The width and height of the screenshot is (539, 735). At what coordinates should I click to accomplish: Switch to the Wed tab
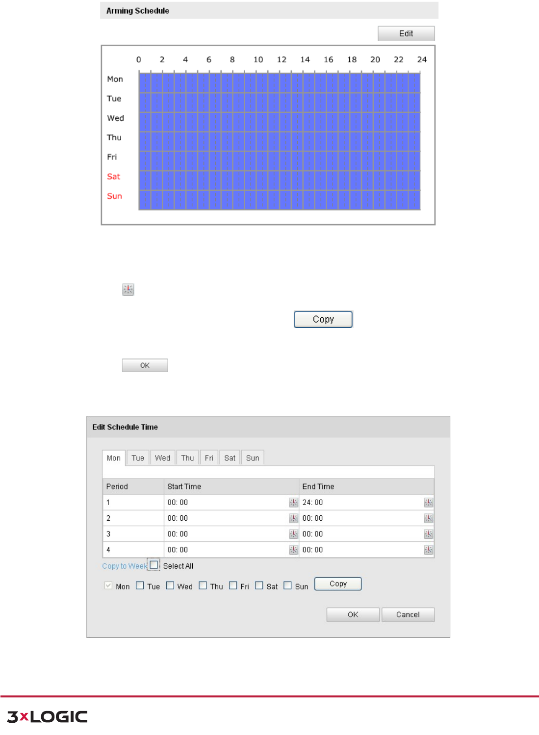pyautogui.click(x=163, y=458)
